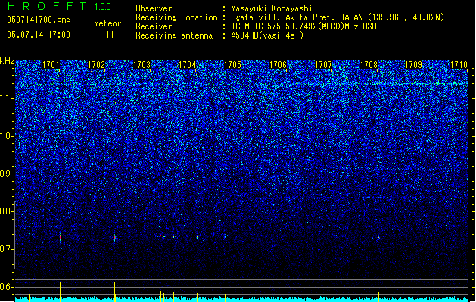The image size is (476, 302).
Task: Click the meteor echo just after 1702
Action: (114, 238)
